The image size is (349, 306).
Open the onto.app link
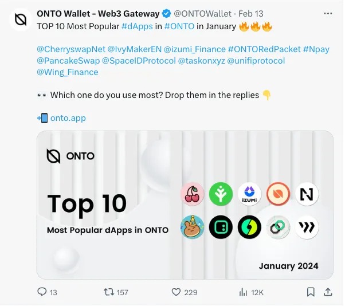[68, 118]
